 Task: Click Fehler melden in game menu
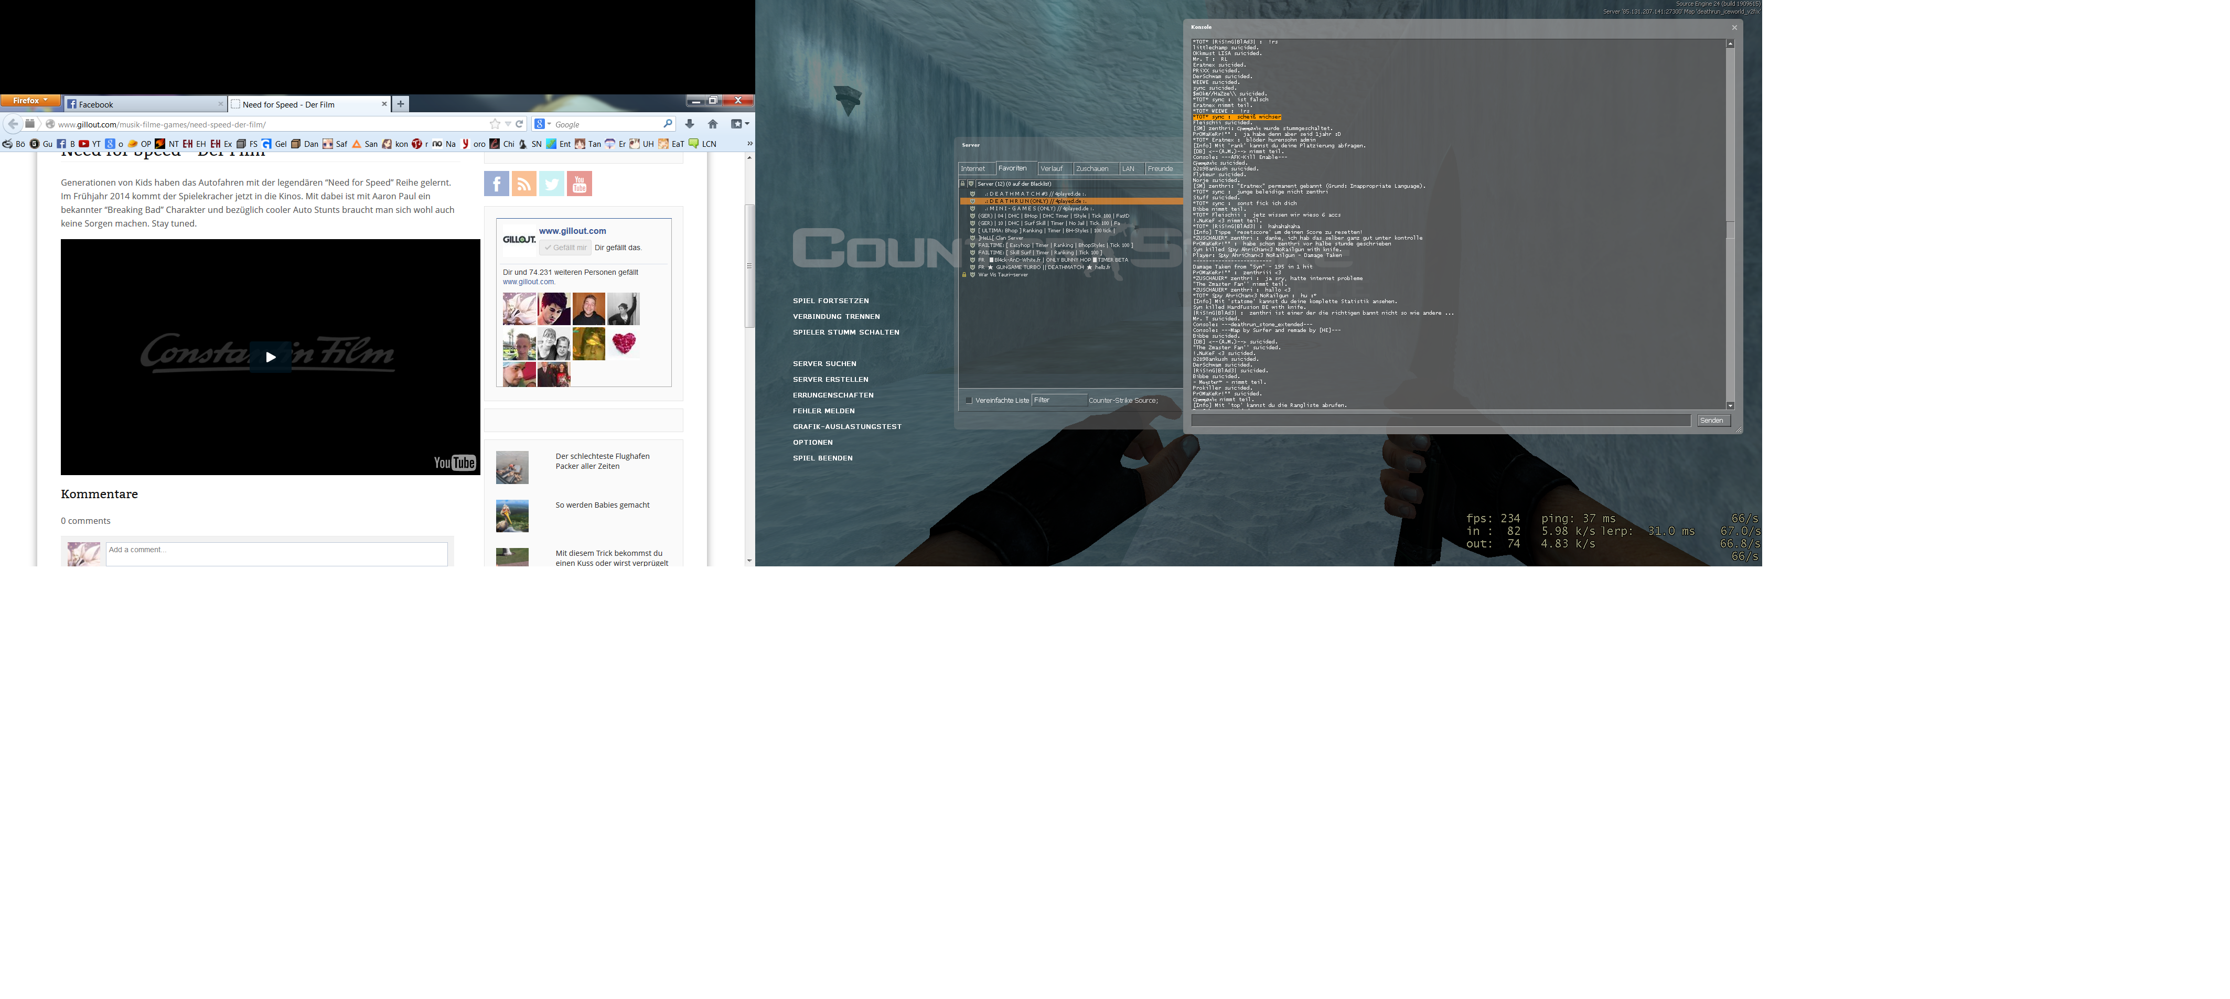(823, 410)
